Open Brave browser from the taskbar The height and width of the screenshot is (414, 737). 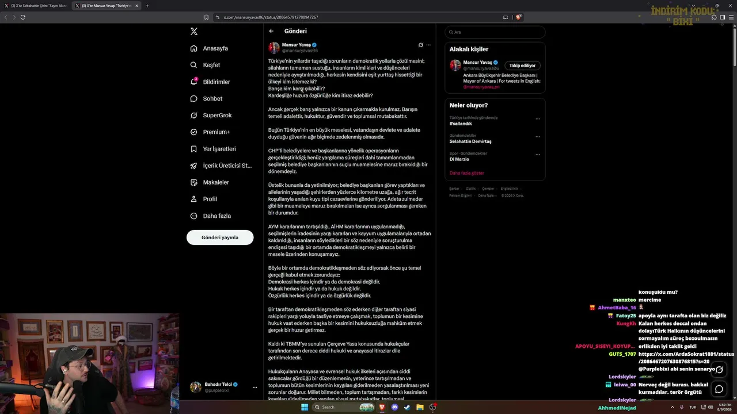click(x=382, y=407)
